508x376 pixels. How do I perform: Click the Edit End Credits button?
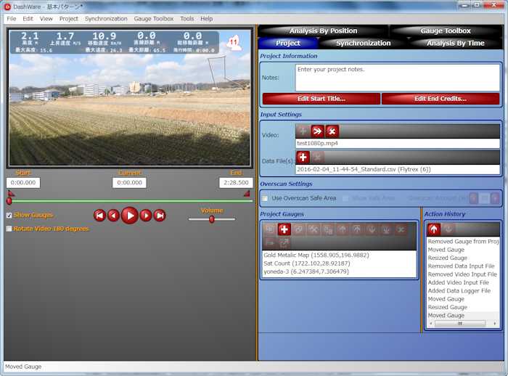point(441,99)
